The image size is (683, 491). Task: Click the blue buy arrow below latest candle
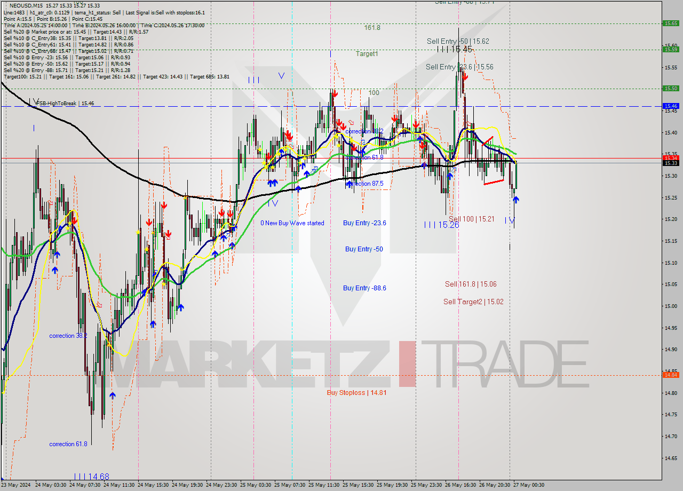pyautogui.click(x=515, y=200)
